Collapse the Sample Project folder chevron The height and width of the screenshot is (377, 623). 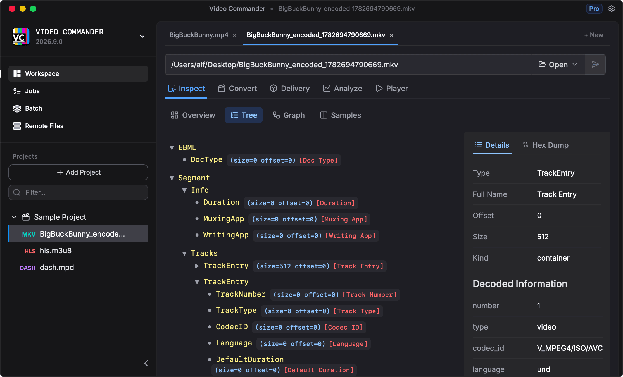[14, 217]
